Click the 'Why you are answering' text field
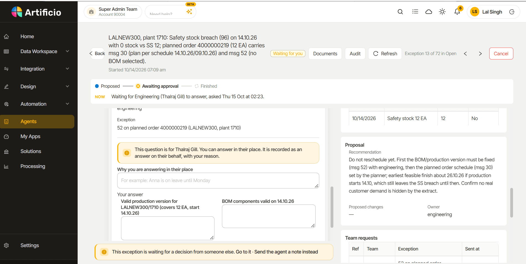 point(218,180)
